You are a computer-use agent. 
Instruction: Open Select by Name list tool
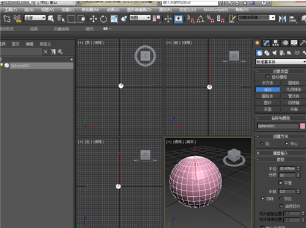61,19
